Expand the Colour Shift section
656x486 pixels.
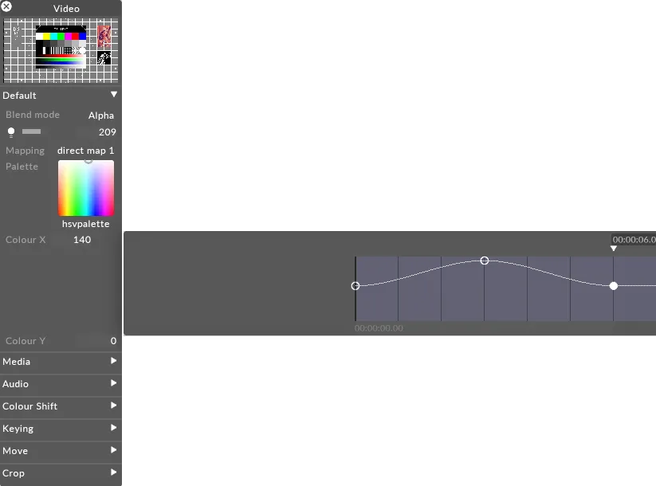[x=113, y=406]
